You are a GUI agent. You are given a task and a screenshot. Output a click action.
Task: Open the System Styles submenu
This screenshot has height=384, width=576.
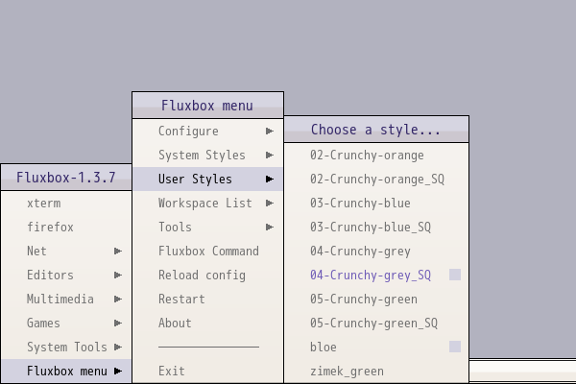[208, 156]
